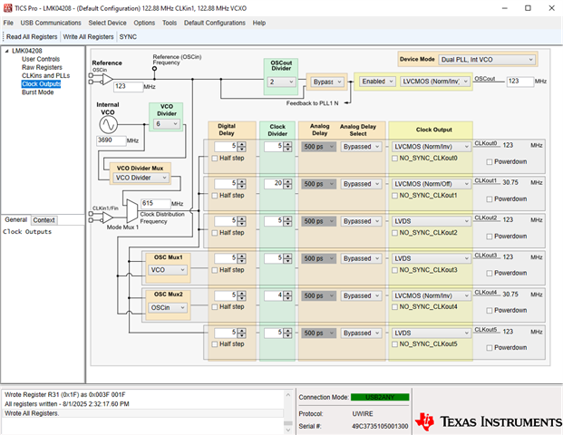The image size is (563, 435).
Task: Click the SYNC toolbar button
Action: [x=128, y=36]
